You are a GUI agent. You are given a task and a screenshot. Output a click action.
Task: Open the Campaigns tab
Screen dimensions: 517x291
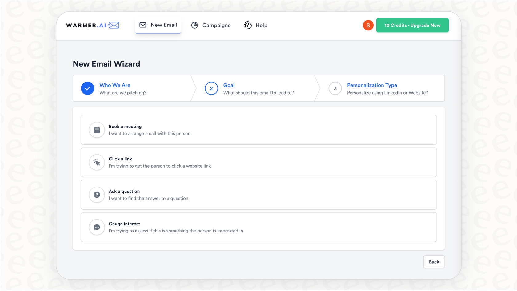pyautogui.click(x=216, y=25)
